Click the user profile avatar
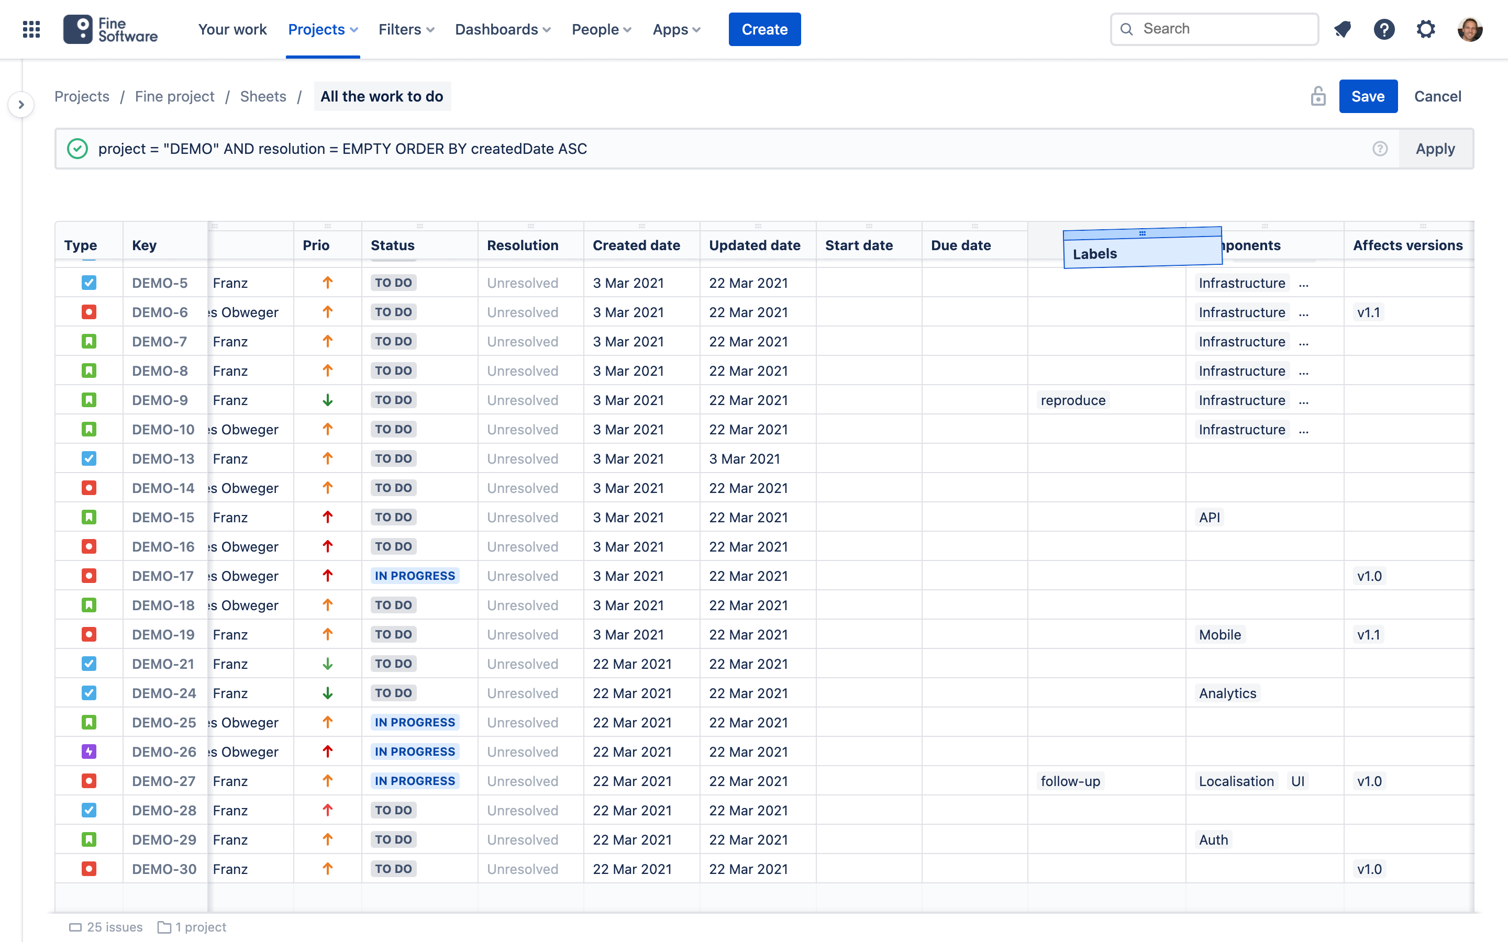This screenshot has height=942, width=1508. click(1469, 29)
